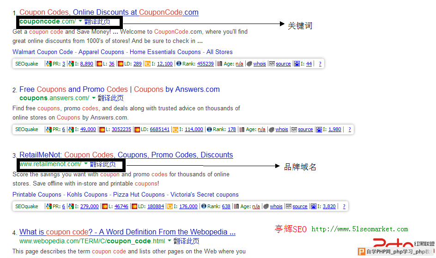Open the Walmart Coupon Code sitelink
The width and height of the screenshot is (436, 258).
point(42,52)
